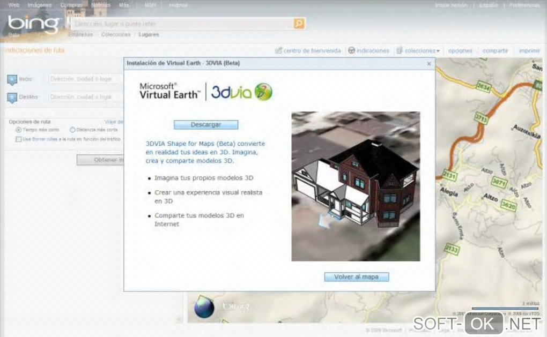
Task: Click the Destino address input field
Action: click(x=86, y=97)
